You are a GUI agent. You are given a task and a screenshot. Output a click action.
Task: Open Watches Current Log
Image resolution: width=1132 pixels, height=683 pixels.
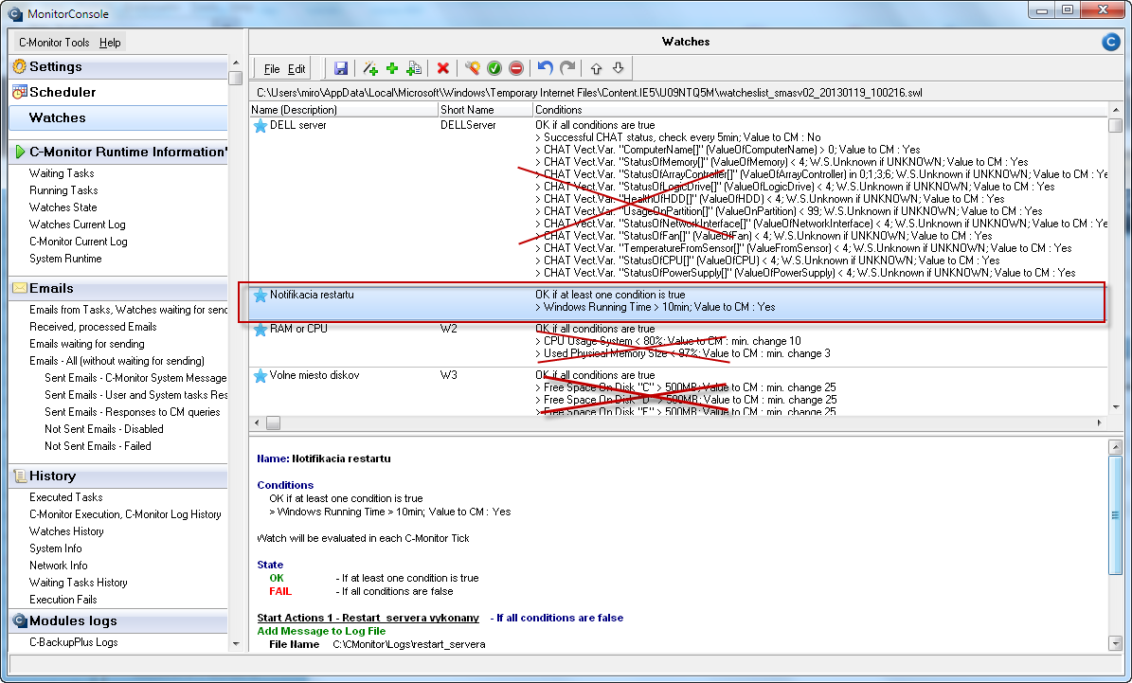pyautogui.click(x=78, y=225)
